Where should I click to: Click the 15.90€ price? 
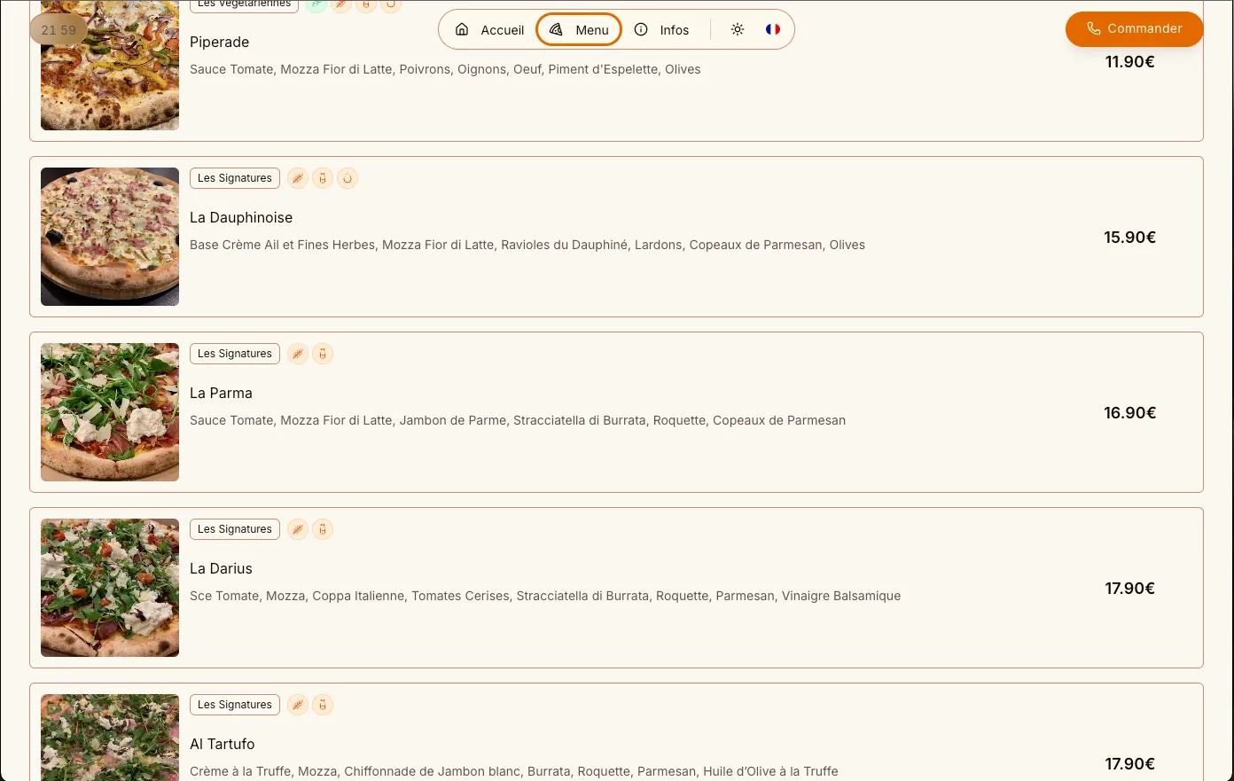coord(1130,238)
